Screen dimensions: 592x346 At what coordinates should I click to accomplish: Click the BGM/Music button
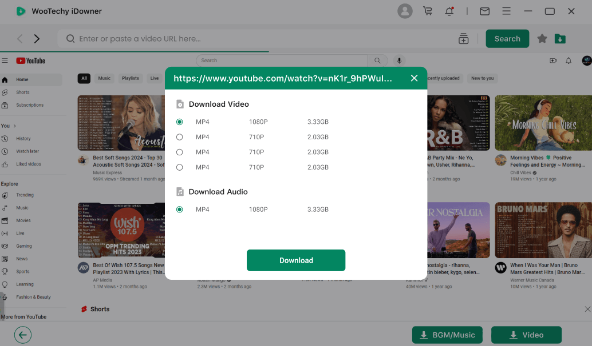447,335
